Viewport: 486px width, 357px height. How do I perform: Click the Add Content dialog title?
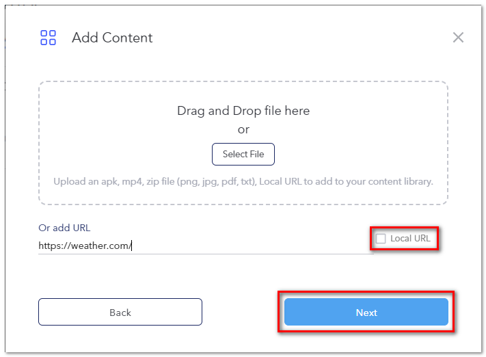[x=112, y=38]
